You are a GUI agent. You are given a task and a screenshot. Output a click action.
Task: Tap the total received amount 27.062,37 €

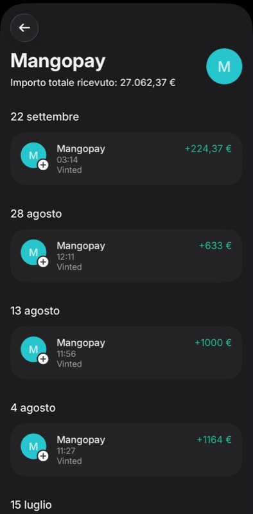[148, 83]
